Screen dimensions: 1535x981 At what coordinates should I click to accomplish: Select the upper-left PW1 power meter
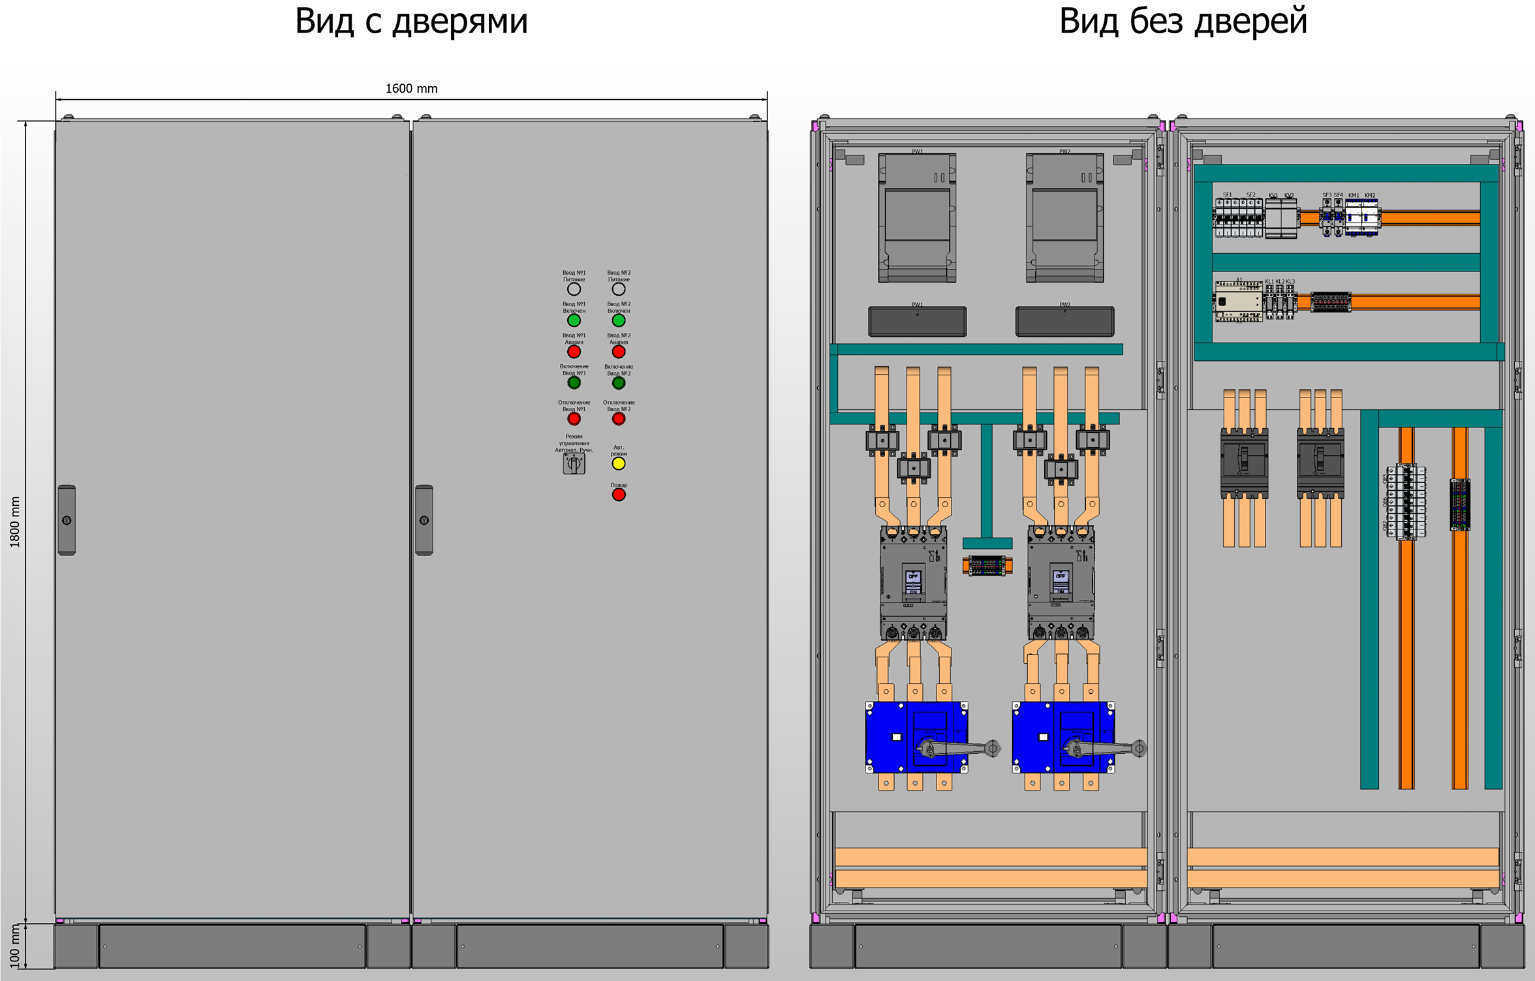click(x=917, y=218)
